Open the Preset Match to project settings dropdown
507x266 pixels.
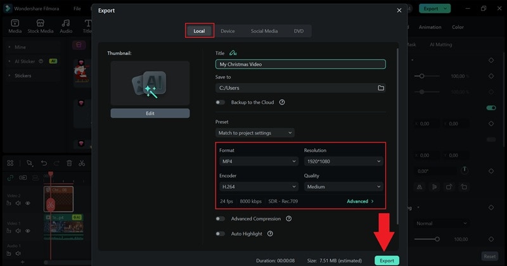point(255,133)
